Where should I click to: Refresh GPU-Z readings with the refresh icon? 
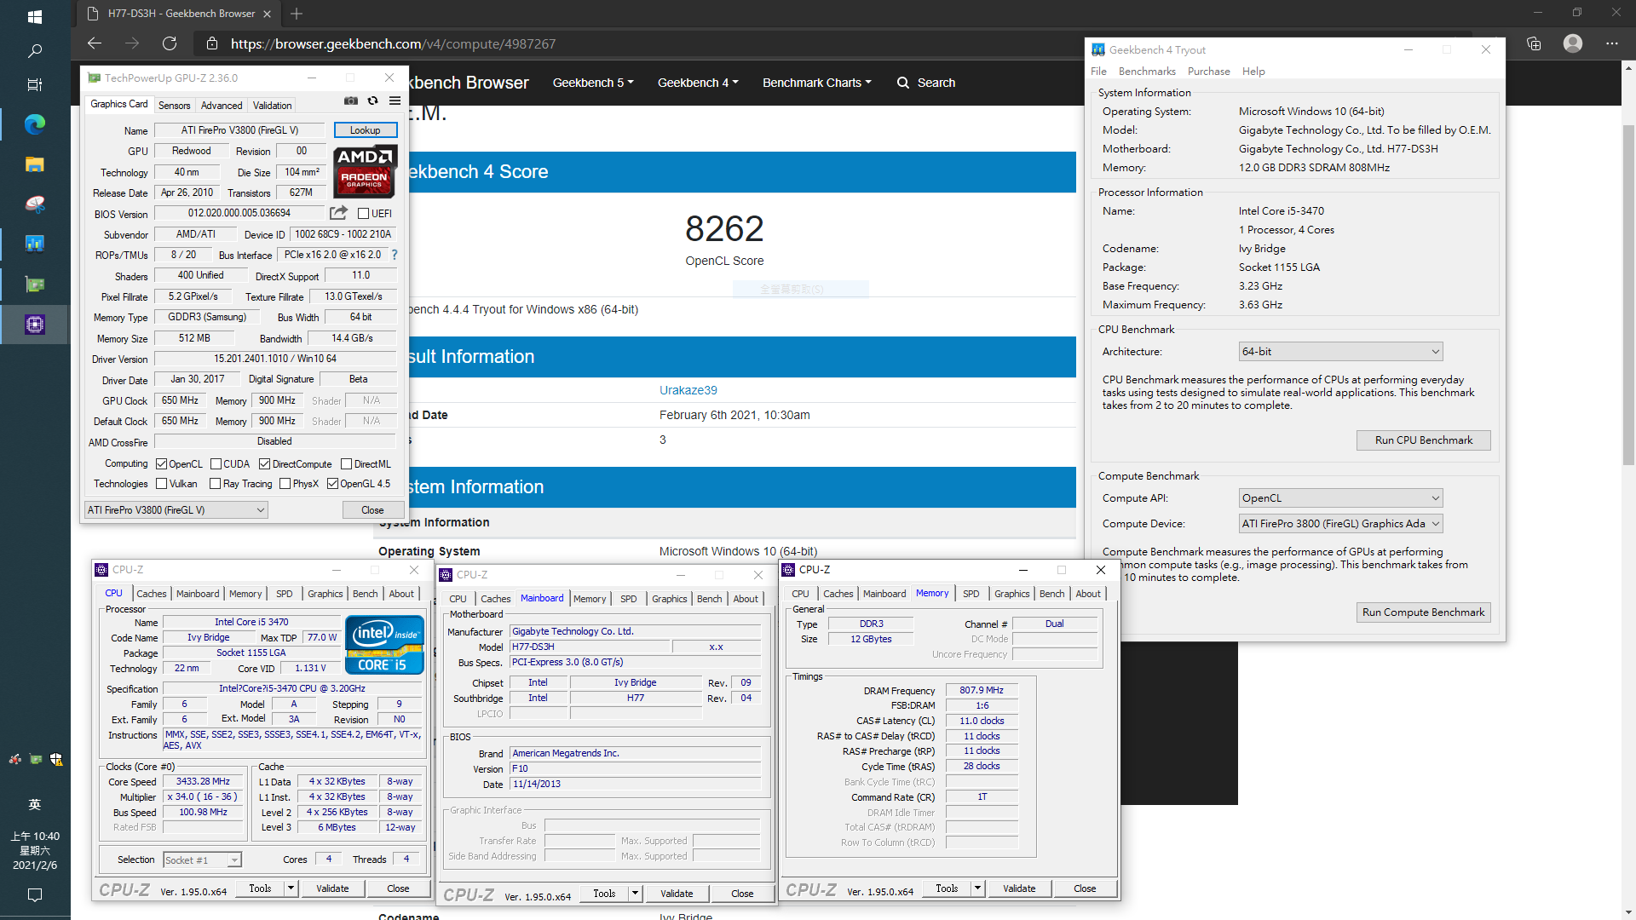pyautogui.click(x=372, y=101)
